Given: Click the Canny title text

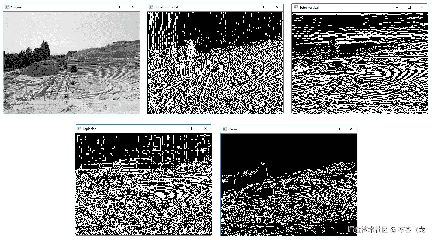Looking at the screenshot, I should (x=233, y=129).
